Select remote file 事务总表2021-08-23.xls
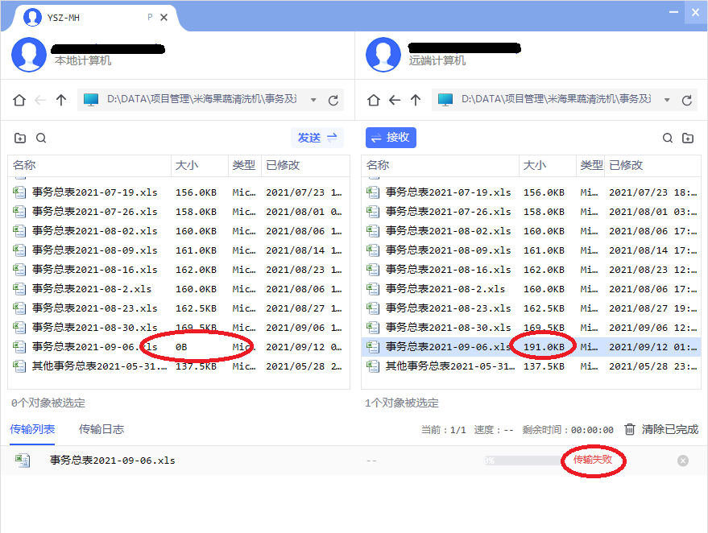The height and width of the screenshot is (533, 708). click(x=531, y=308)
